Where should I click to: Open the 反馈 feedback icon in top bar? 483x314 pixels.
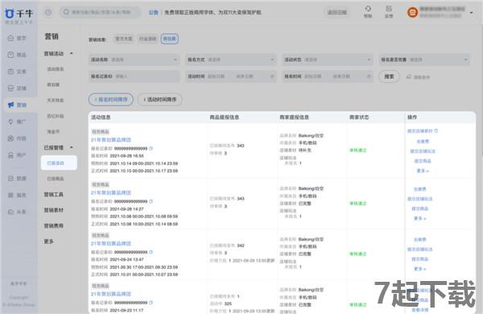point(389,9)
